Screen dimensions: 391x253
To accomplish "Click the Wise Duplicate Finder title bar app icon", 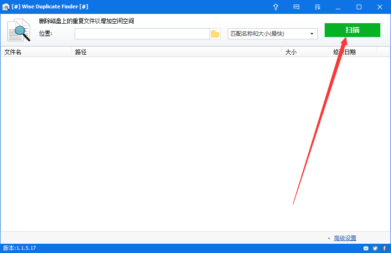I will click(6, 7).
